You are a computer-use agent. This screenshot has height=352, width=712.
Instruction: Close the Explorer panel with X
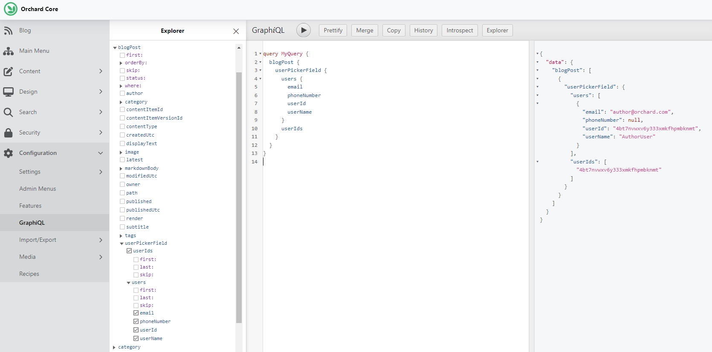click(236, 31)
